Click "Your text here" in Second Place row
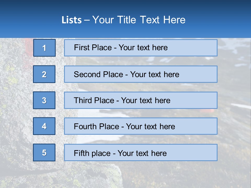Screen dimensions: 251x188 coord(155,74)
